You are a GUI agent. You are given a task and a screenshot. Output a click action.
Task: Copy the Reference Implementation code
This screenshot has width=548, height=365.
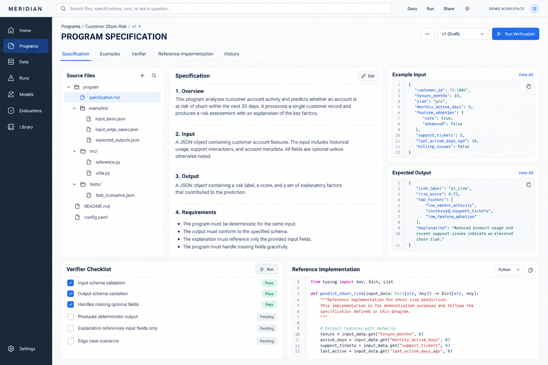(531, 270)
